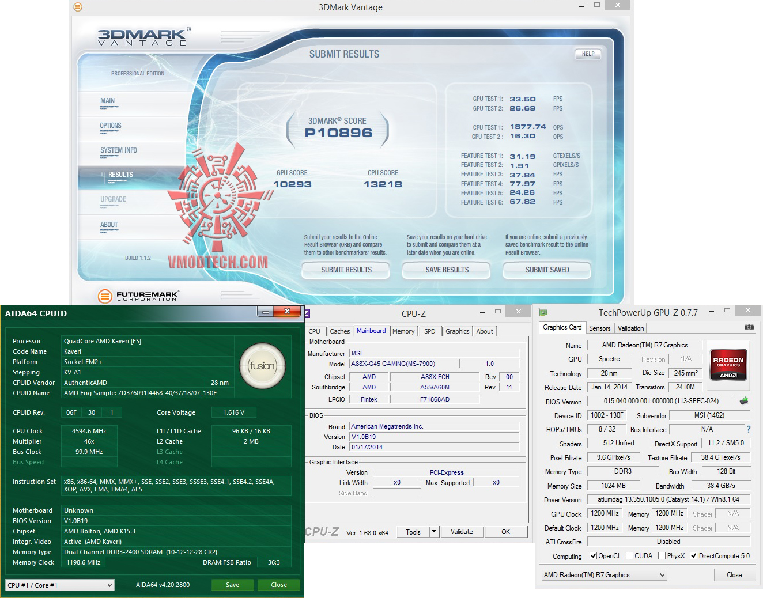Open the Caches tab in CPU-Z

pyautogui.click(x=339, y=331)
